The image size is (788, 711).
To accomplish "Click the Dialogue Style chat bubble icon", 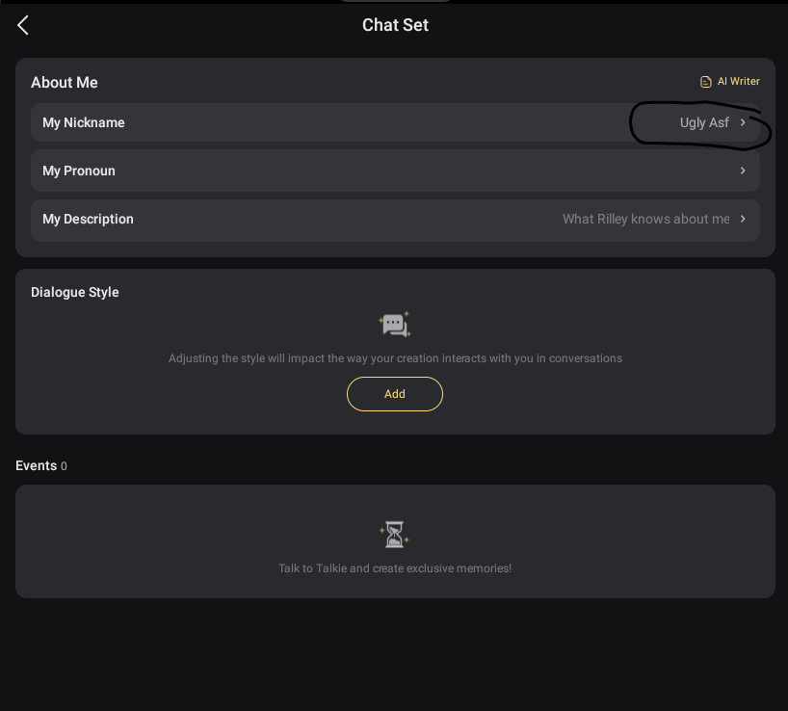I will (x=395, y=325).
